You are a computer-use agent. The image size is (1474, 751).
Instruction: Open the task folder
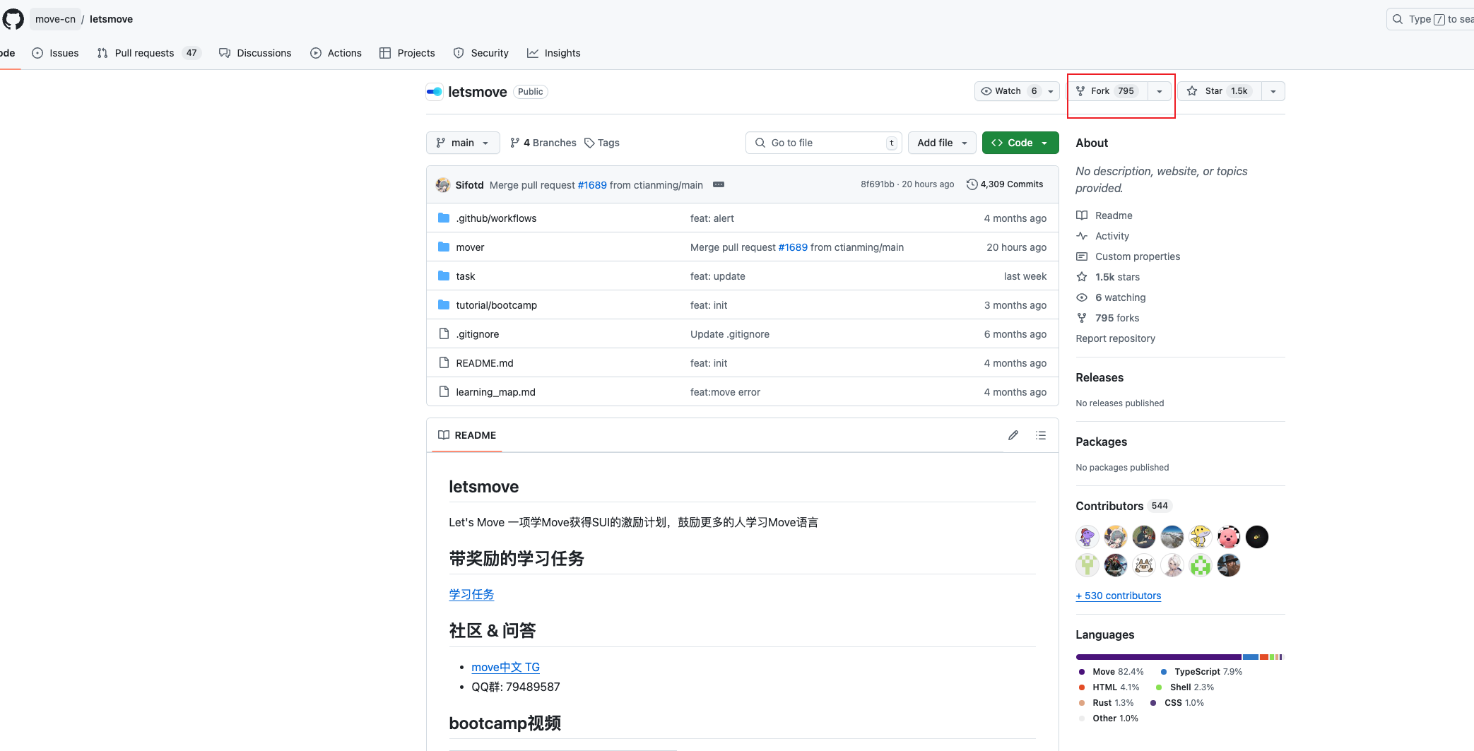(x=466, y=276)
